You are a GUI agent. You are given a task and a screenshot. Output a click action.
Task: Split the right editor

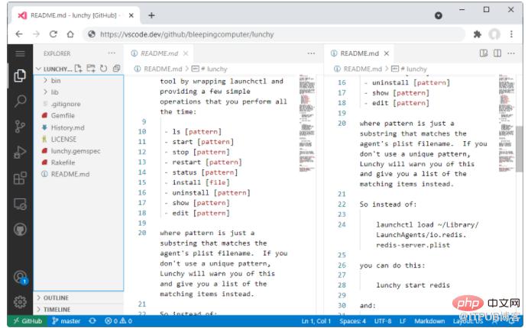497,53
